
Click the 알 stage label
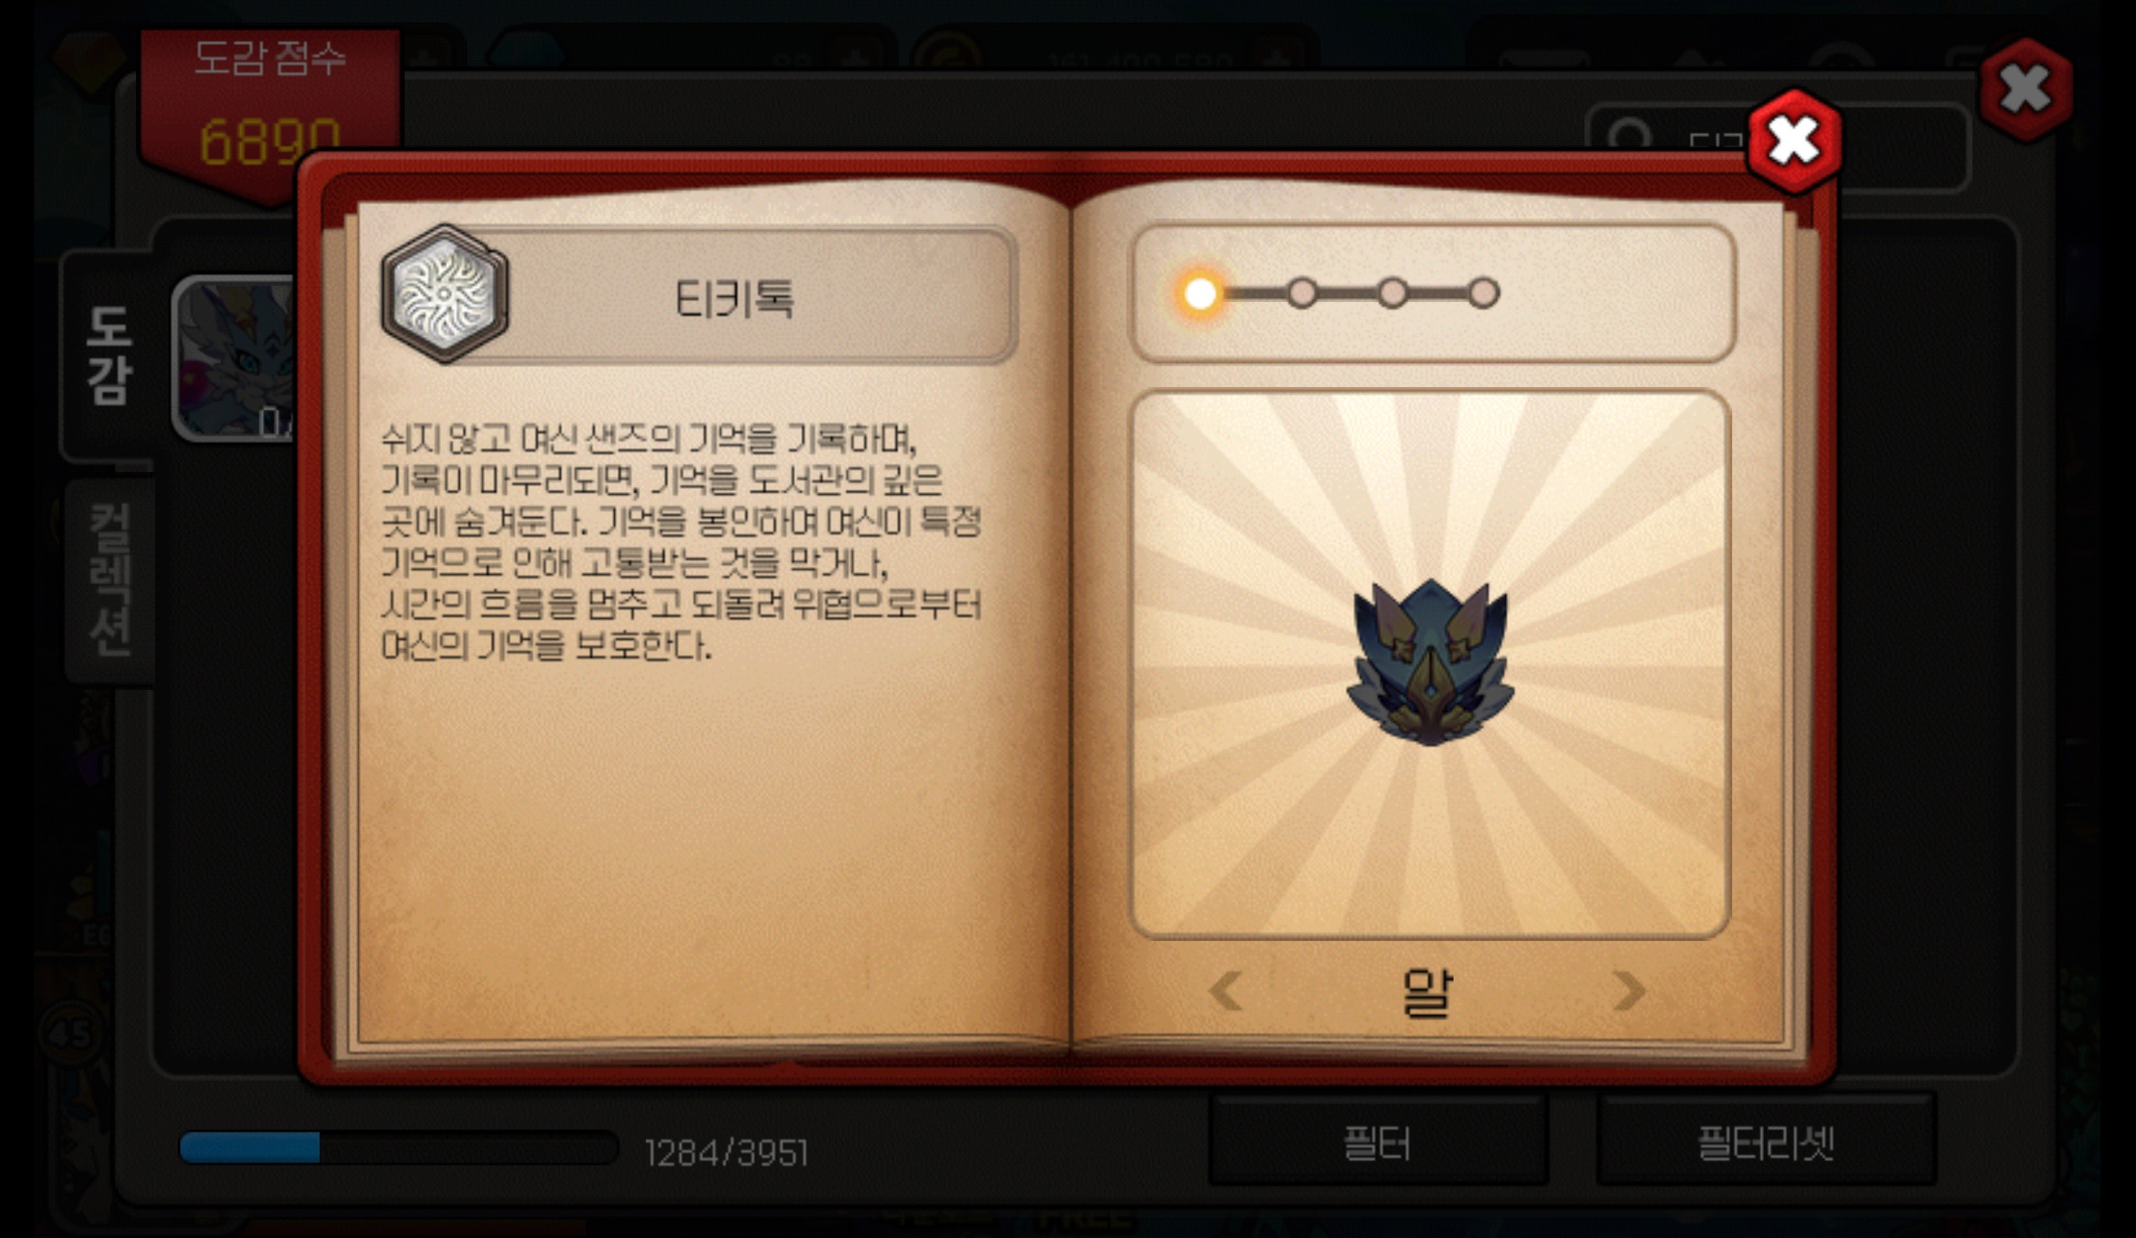coord(1428,992)
